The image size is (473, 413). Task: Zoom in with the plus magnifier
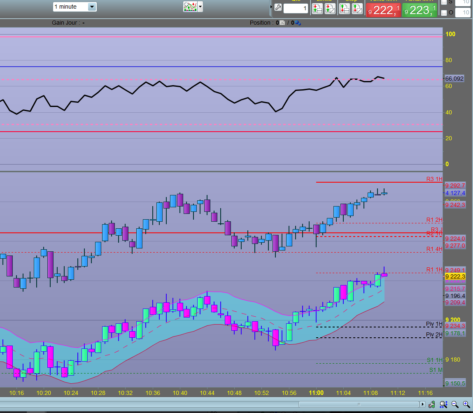point(466,404)
